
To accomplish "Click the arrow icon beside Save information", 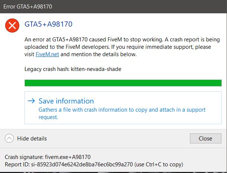I will point(31,101).
